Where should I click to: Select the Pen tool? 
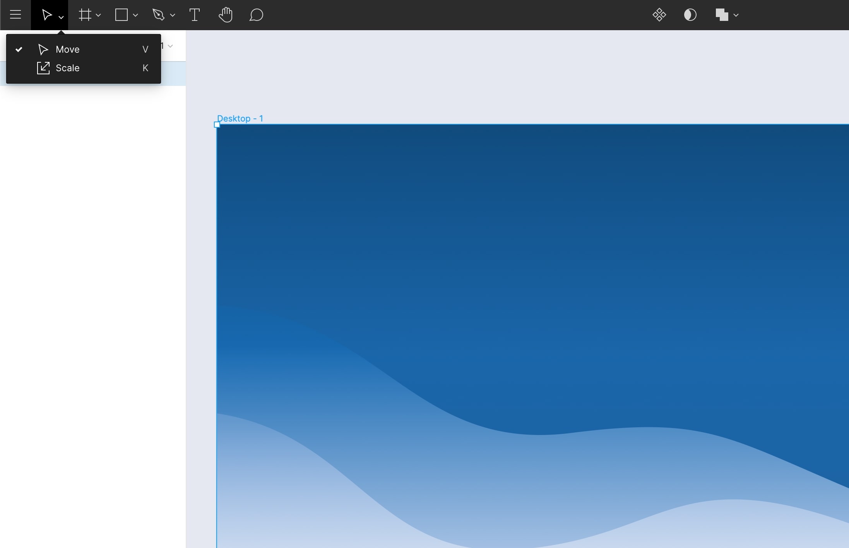[158, 15]
